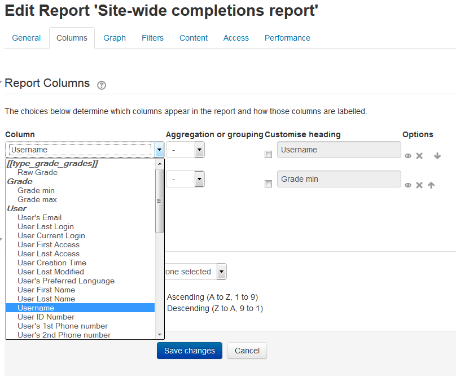Go to the Filters tab
The width and height of the screenshot is (456, 376).
click(153, 38)
